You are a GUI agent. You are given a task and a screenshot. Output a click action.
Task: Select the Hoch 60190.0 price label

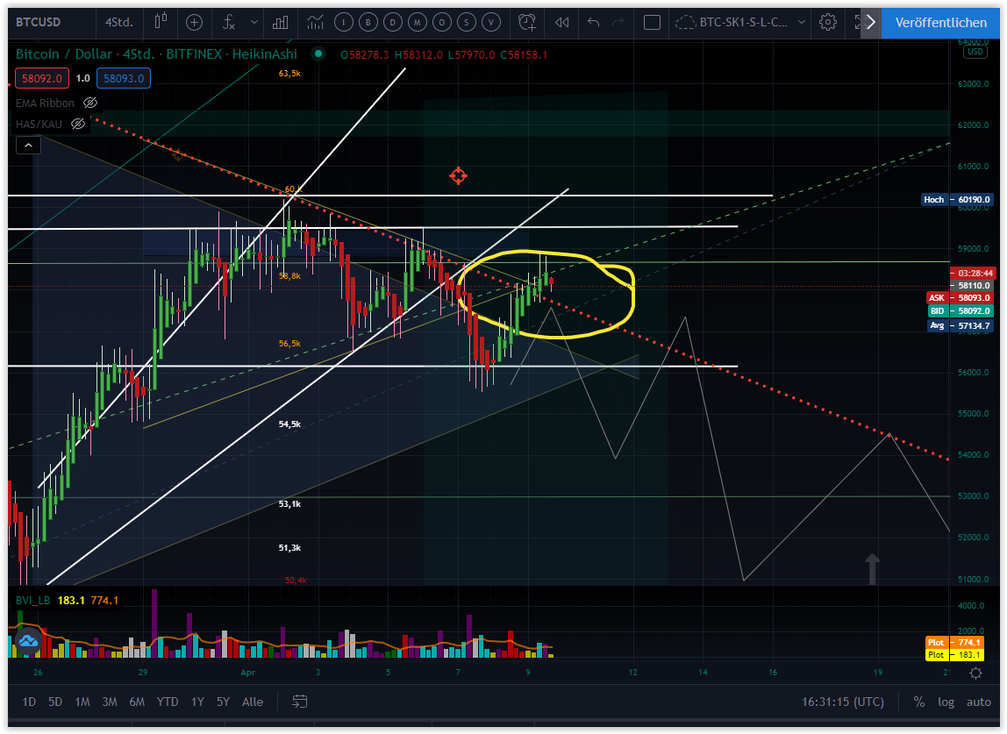pos(957,200)
